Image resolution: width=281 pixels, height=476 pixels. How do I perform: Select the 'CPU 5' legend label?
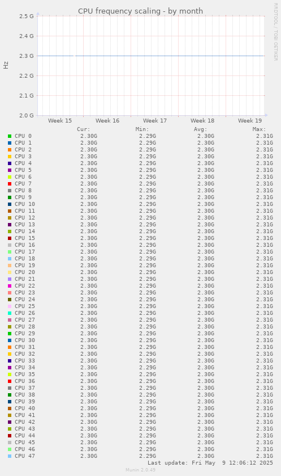coord(23,170)
